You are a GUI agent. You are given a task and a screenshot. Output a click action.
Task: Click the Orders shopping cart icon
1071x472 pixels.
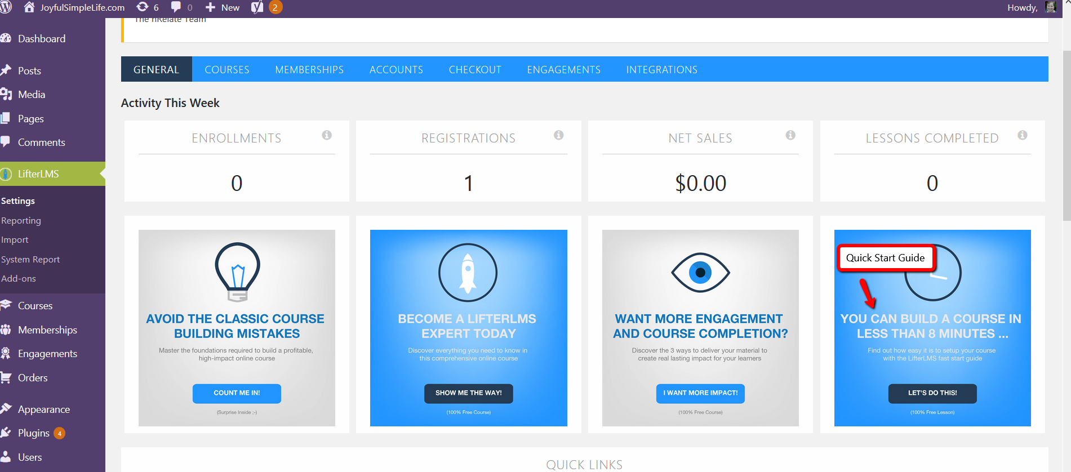point(6,377)
